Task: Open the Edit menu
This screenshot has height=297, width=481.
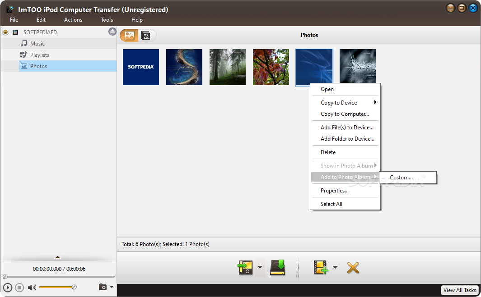Action: click(41, 19)
